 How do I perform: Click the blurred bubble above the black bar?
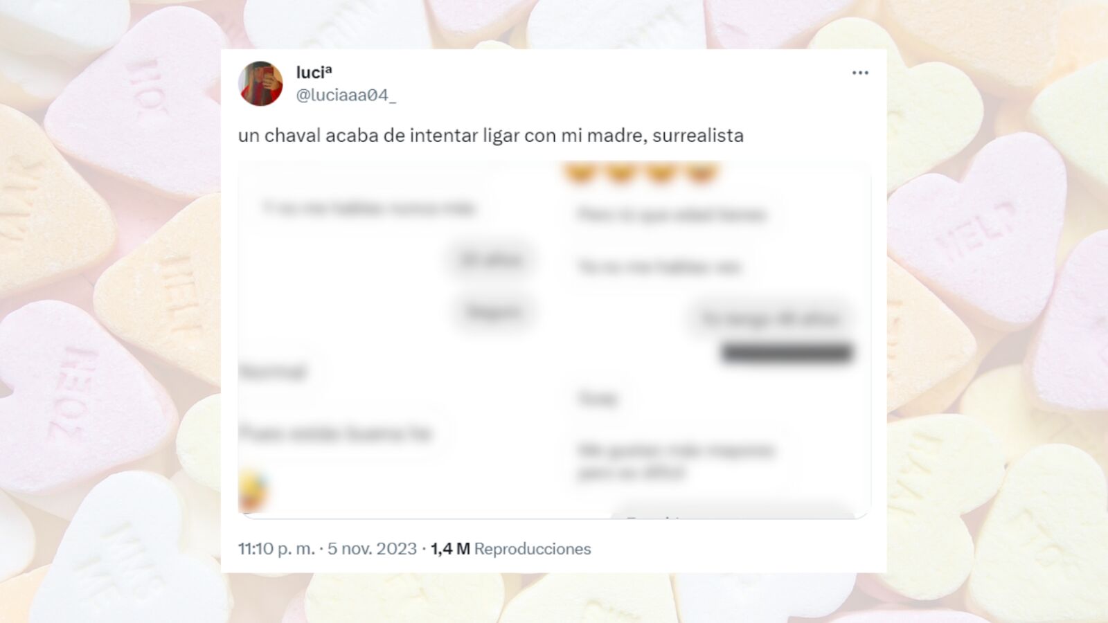coord(771,319)
